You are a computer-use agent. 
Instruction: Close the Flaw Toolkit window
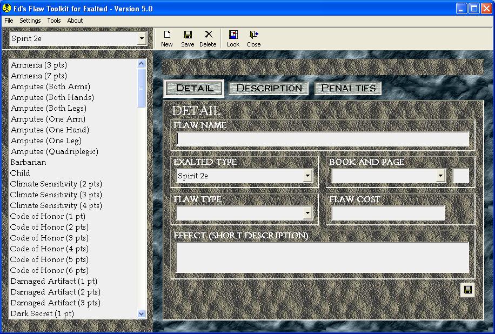pyautogui.click(x=486, y=9)
